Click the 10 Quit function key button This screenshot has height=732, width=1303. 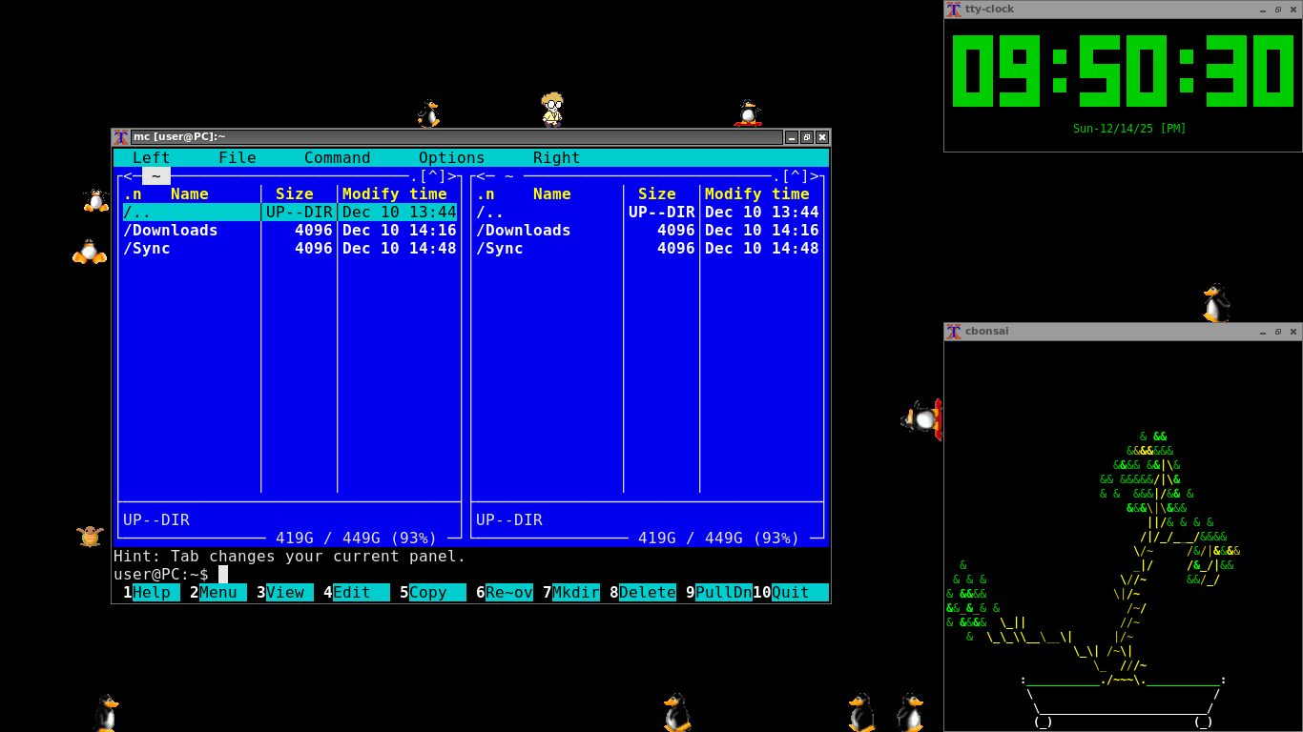(x=791, y=592)
